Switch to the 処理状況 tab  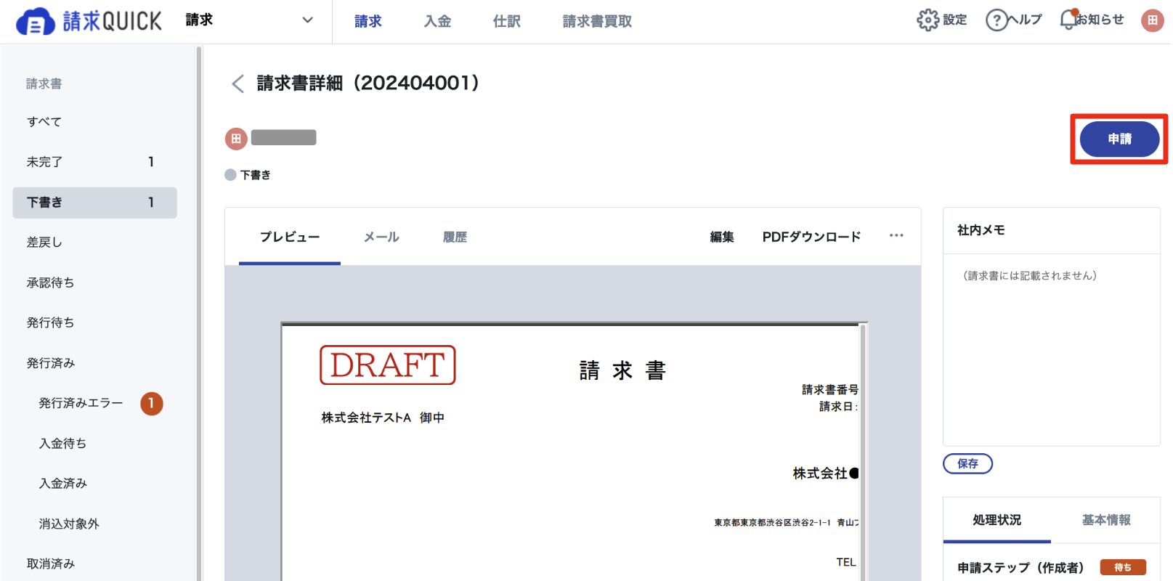[x=997, y=520]
